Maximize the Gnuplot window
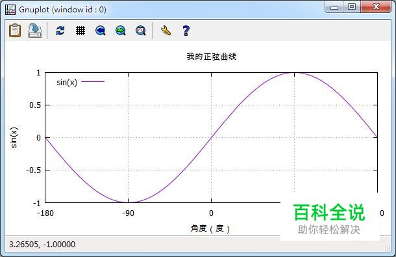Screen dimensions: 396x257 tap(352, 7)
